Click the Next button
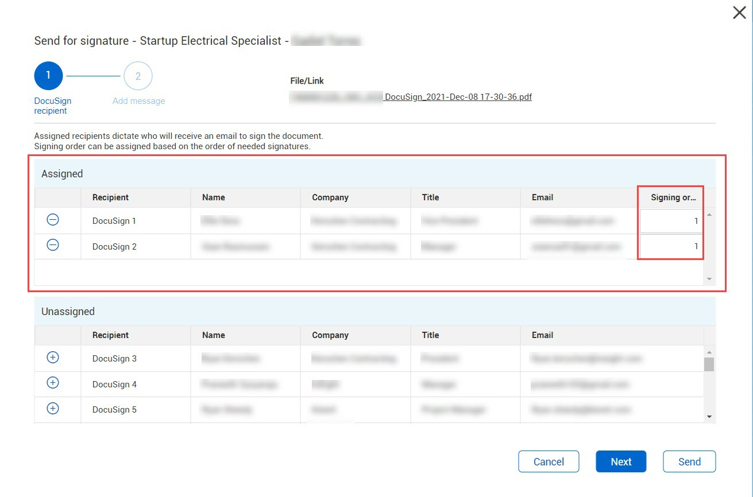The image size is (753, 497). point(621,461)
